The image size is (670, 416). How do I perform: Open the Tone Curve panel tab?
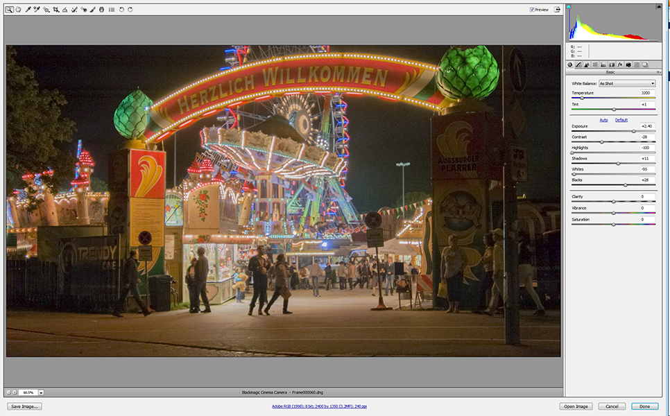578,65
